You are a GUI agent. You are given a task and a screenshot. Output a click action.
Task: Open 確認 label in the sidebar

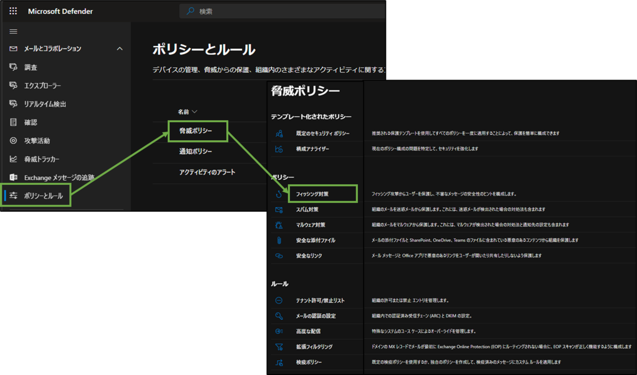31,122
